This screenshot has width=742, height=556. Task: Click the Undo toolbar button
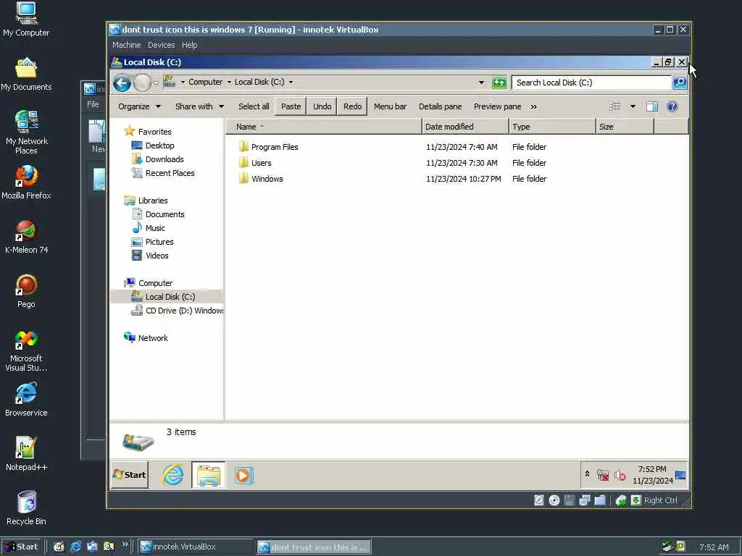(322, 106)
